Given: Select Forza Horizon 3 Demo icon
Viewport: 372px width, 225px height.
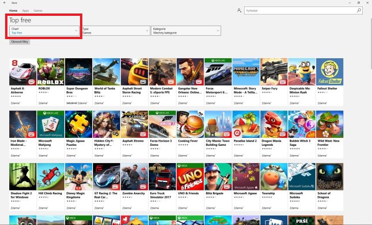Looking at the screenshot, I should click(162, 124).
